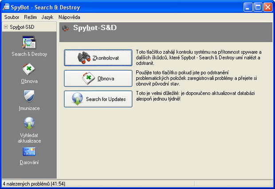Minimize the SpyBot window

click(x=248, y=7)
